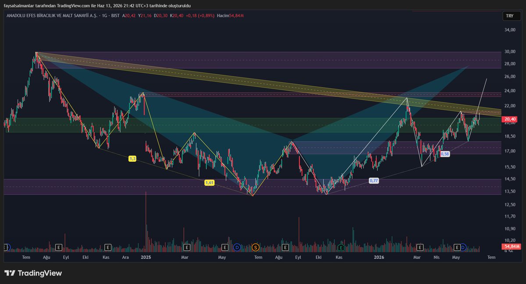Click the 1G interval label in header
The image size is (526, 284).
[105, 16]
